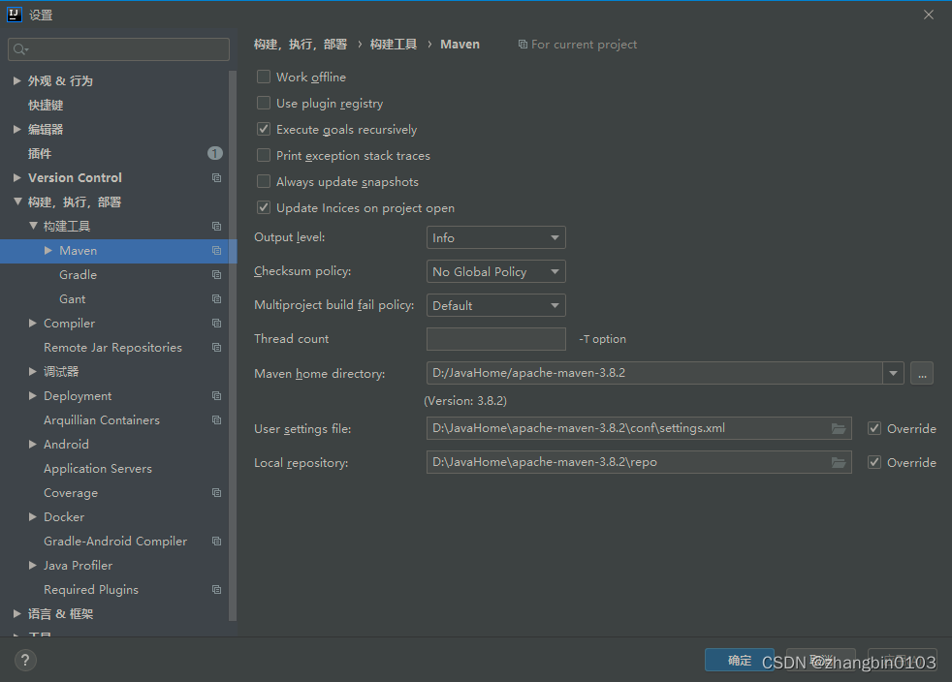Click the project-level icon on the Maven row
Viewport: 952px width, 682px height.
[216, 251]
